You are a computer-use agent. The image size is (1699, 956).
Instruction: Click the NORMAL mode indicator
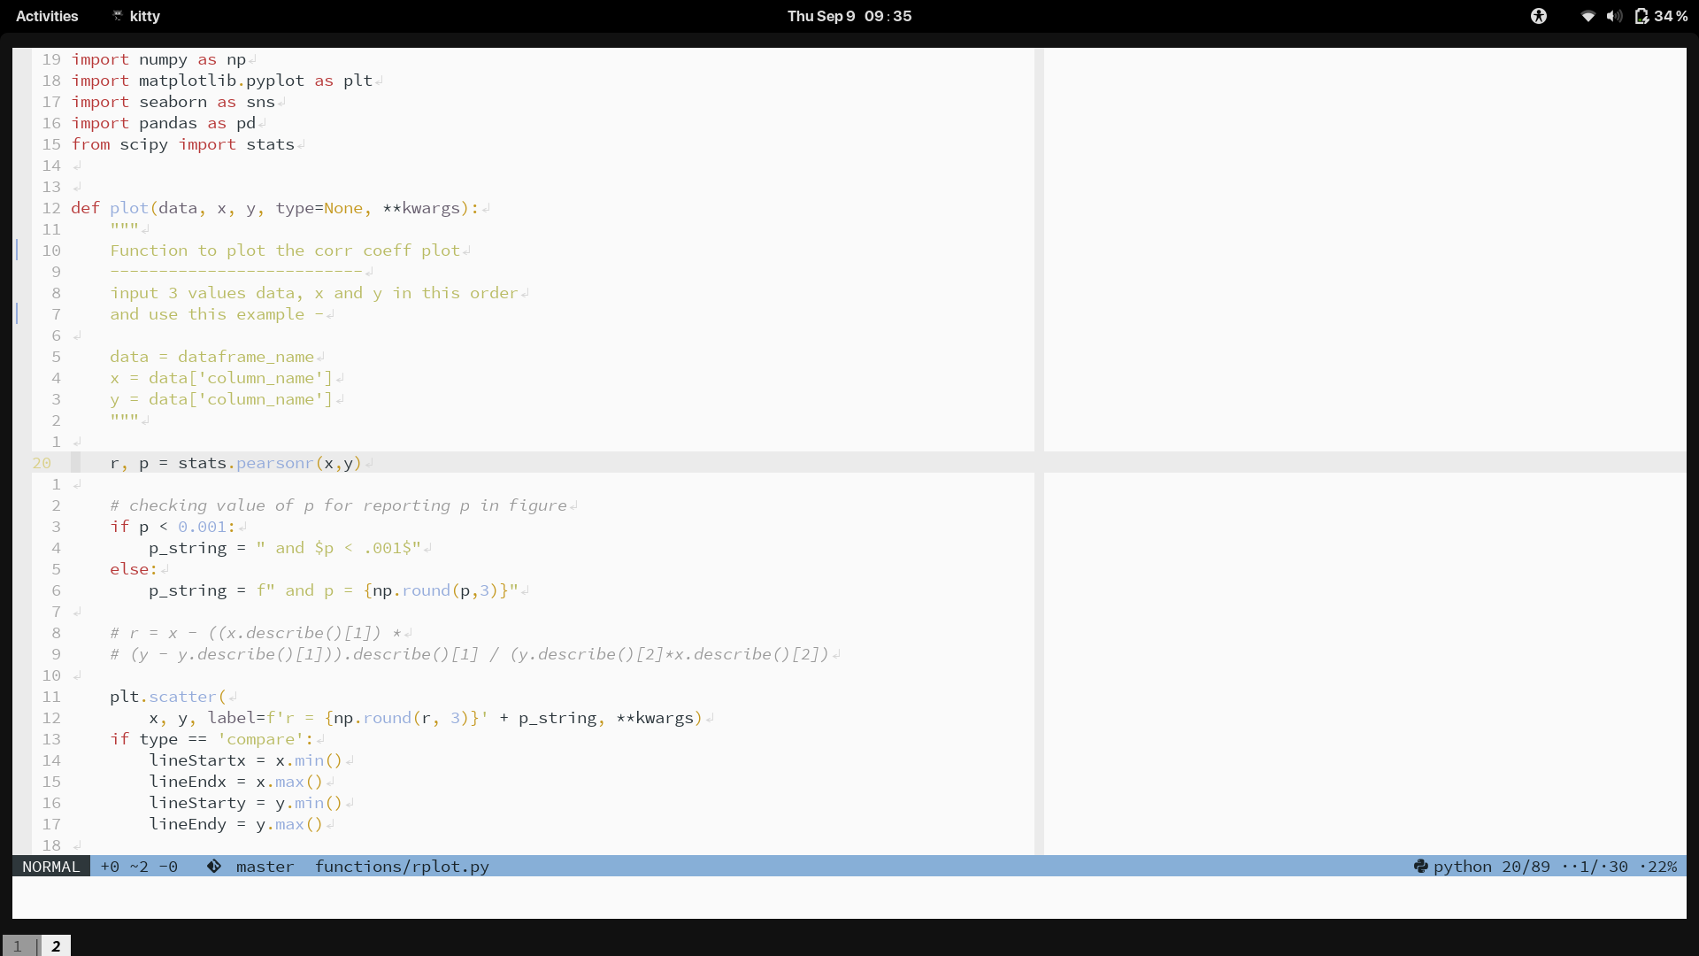coord(50,867)
